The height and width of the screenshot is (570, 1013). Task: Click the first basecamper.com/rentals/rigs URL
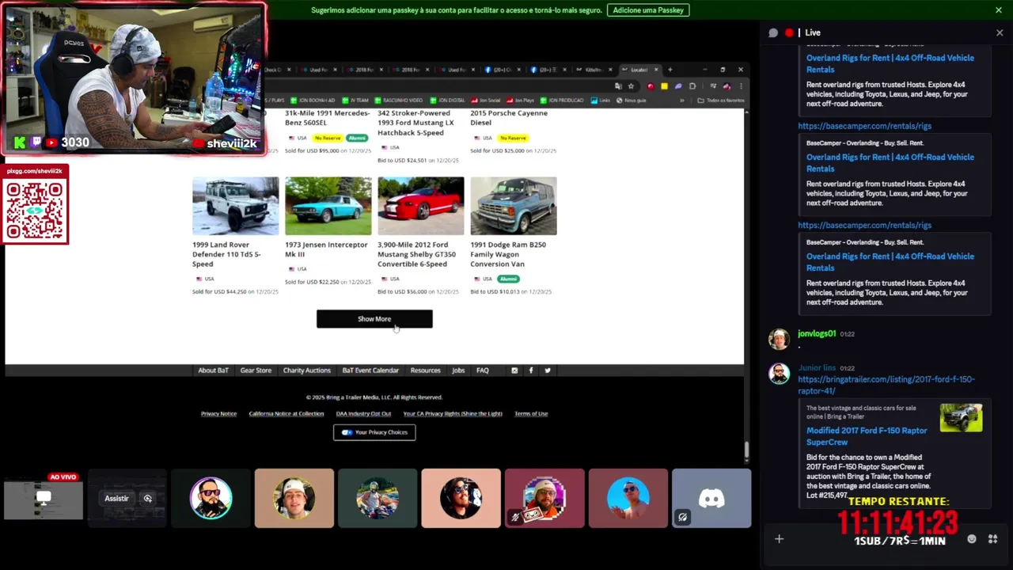(864, 126)
